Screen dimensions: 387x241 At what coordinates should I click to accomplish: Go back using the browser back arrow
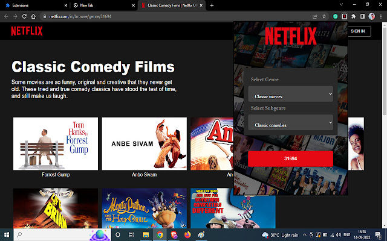point(6,16)
